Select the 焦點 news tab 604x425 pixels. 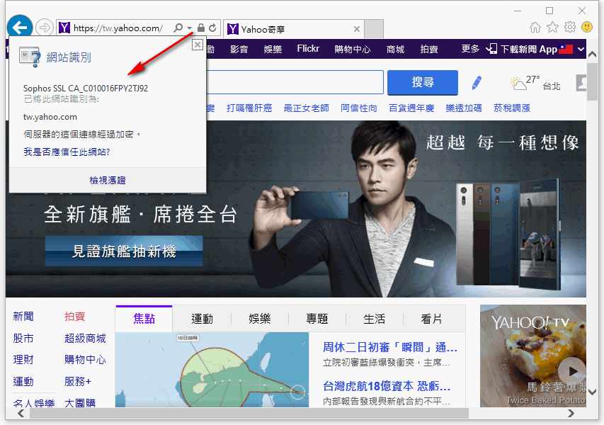(x=144, y=318)
